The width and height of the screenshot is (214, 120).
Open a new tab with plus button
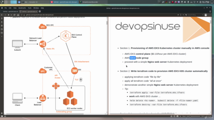click(x=40, y=11)
